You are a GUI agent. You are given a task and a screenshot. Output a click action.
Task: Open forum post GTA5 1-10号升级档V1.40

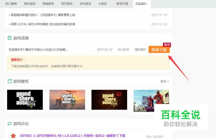point(72,136)
